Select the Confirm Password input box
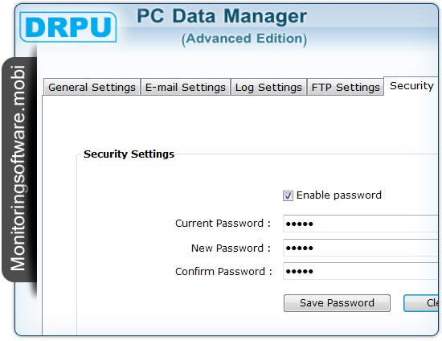Viewport: 442px width, 341px height. click(x=361, y=271)
